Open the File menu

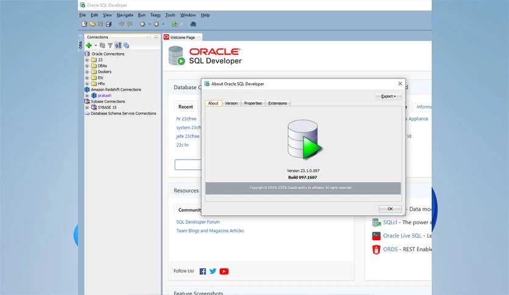click(x=82, y=15)
